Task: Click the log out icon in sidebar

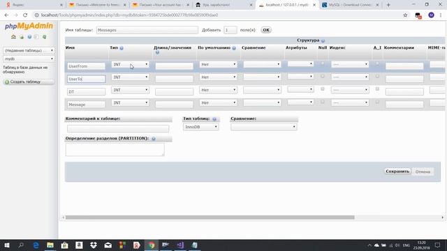Action: 22,37
